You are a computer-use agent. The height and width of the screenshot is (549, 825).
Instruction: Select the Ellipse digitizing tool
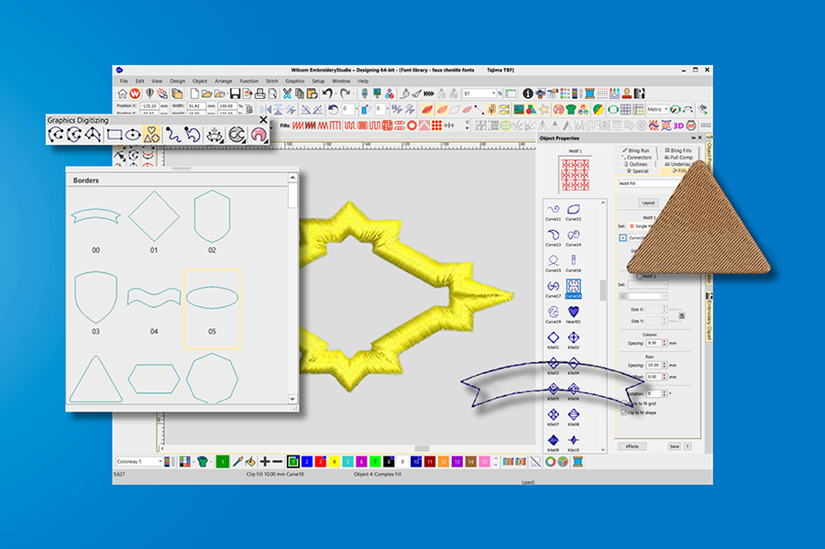coord(134,135)
